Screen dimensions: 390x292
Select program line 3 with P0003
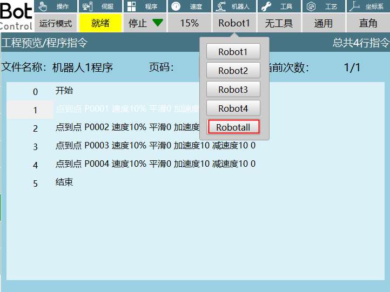coord(156,146)
